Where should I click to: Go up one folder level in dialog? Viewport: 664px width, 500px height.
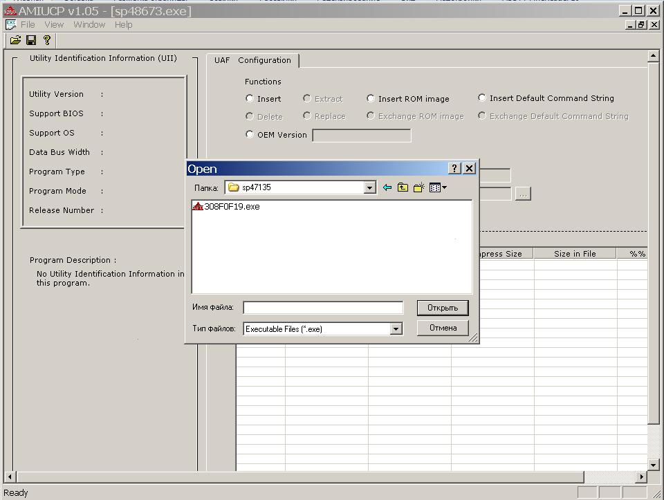403,187
